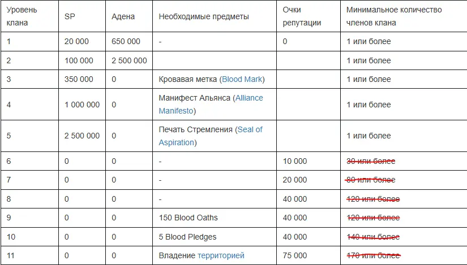Select the Адена column header
This screenshot has height=265, width=467.
tap(123, 17)
